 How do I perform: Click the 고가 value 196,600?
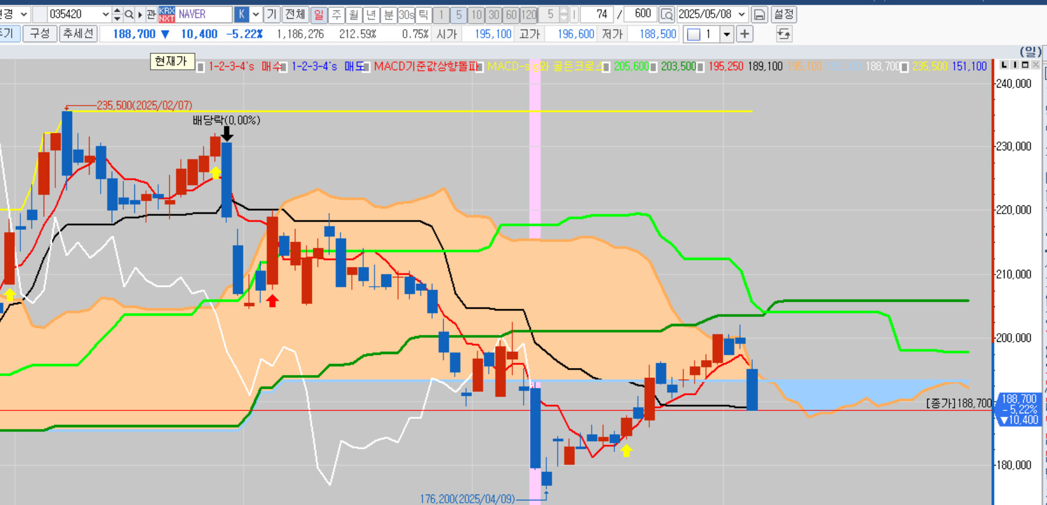[x=576, y=34]
